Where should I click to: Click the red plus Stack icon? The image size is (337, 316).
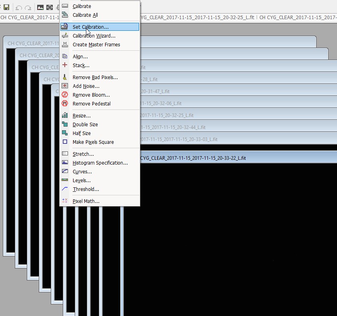(65, 65)
